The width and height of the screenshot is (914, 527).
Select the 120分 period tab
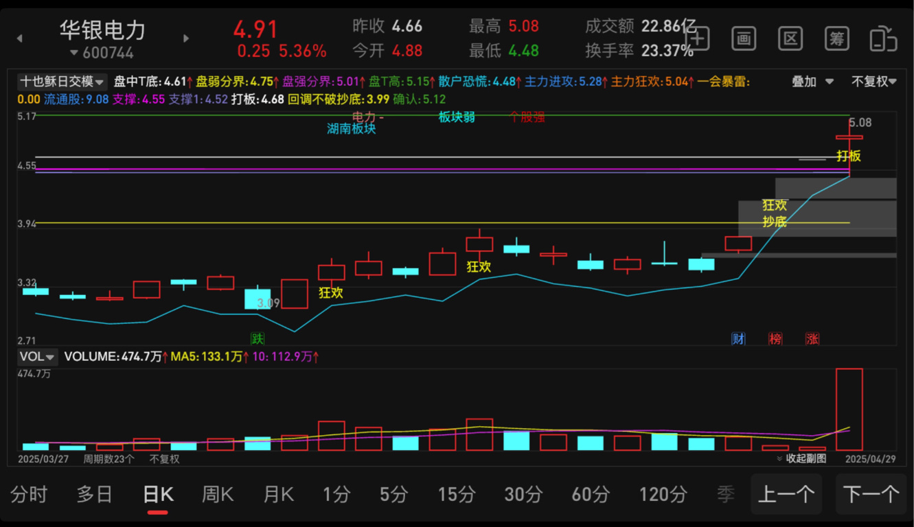click(x=663, y=494)
